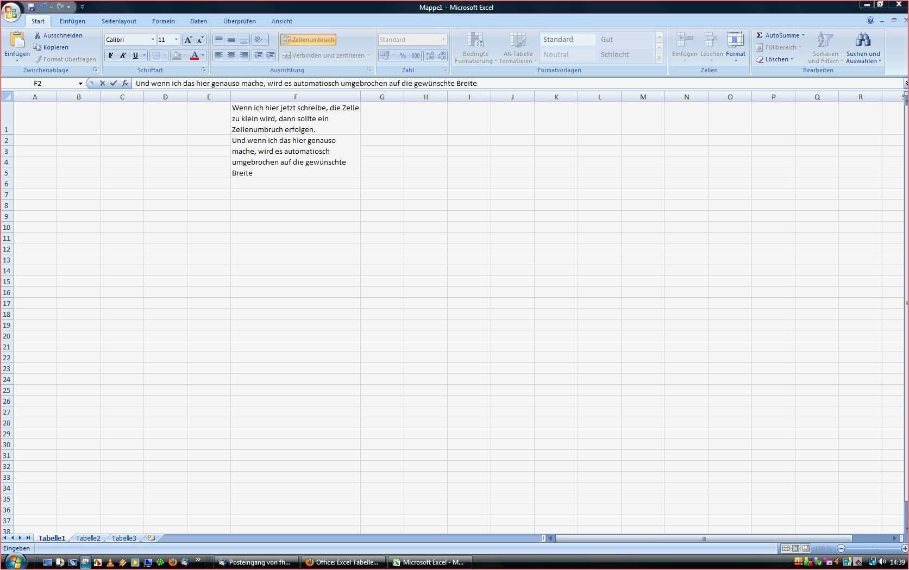This screenshot has width=909, height=570.
Task: Toggle italic formatting with the K button
Action: tap(123, 55)
